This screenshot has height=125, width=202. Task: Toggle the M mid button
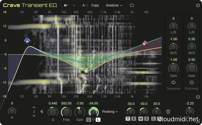click(141, 119)
